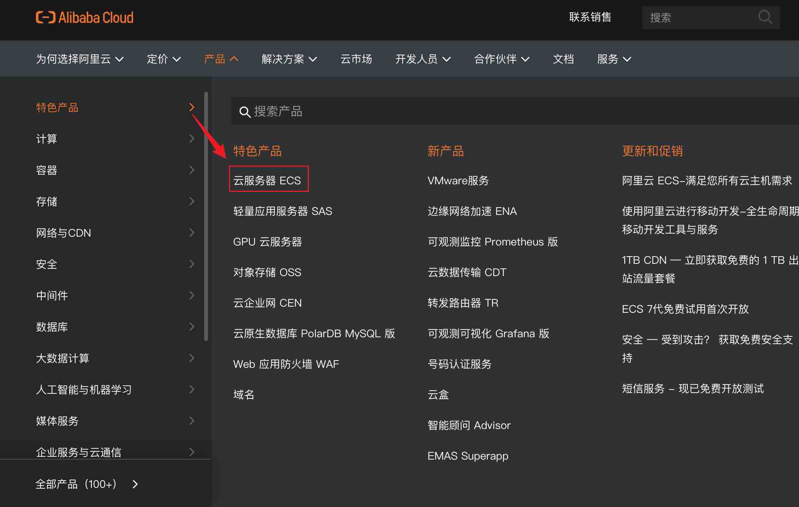Open 联系销售 link
The width and height of the screenshot is (799, 507).
(x=590, y=17)
